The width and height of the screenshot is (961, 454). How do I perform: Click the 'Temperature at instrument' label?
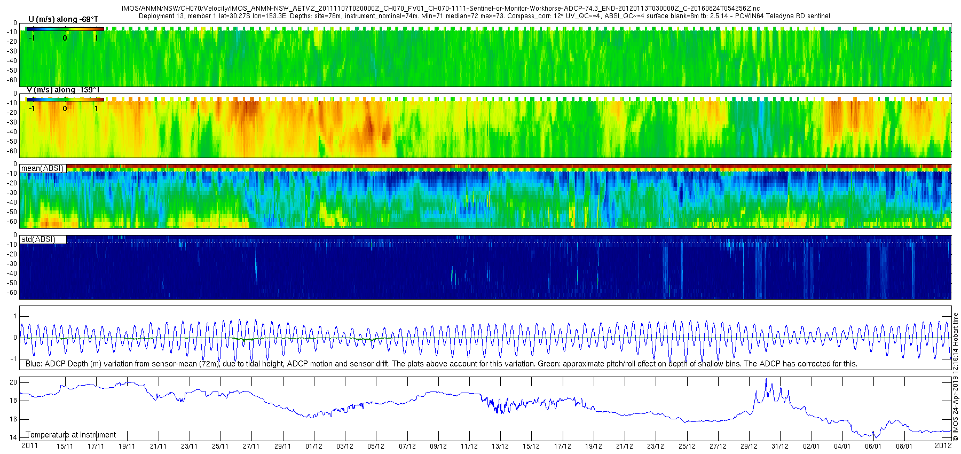pos(71,435)
